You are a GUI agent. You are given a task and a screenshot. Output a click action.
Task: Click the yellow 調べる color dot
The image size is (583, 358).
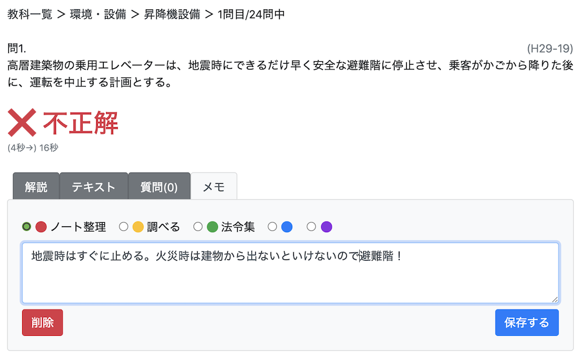[138, 227]
